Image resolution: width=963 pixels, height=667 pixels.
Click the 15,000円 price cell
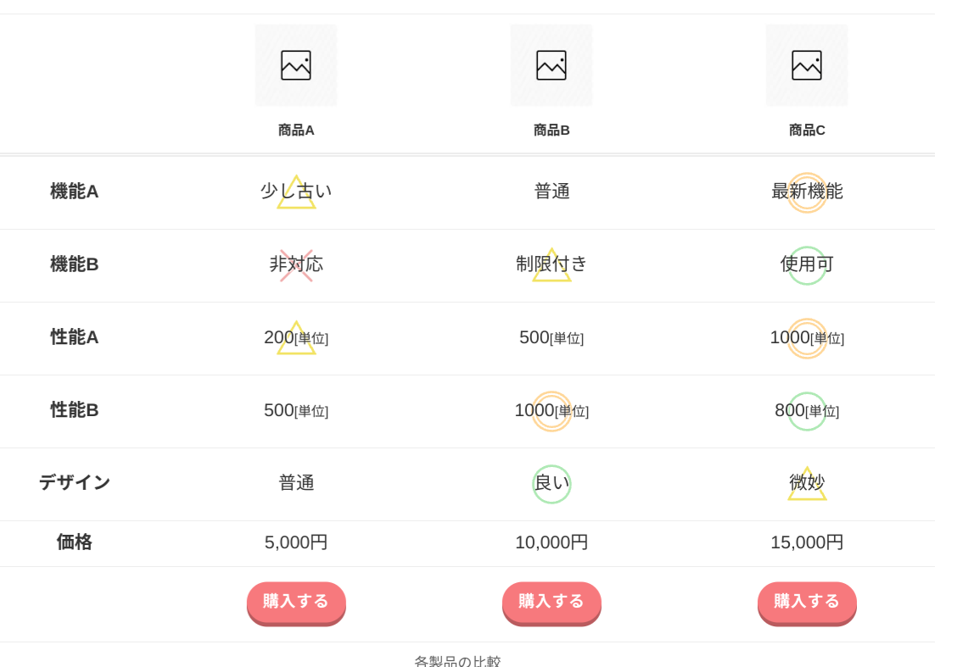(807, 542)
